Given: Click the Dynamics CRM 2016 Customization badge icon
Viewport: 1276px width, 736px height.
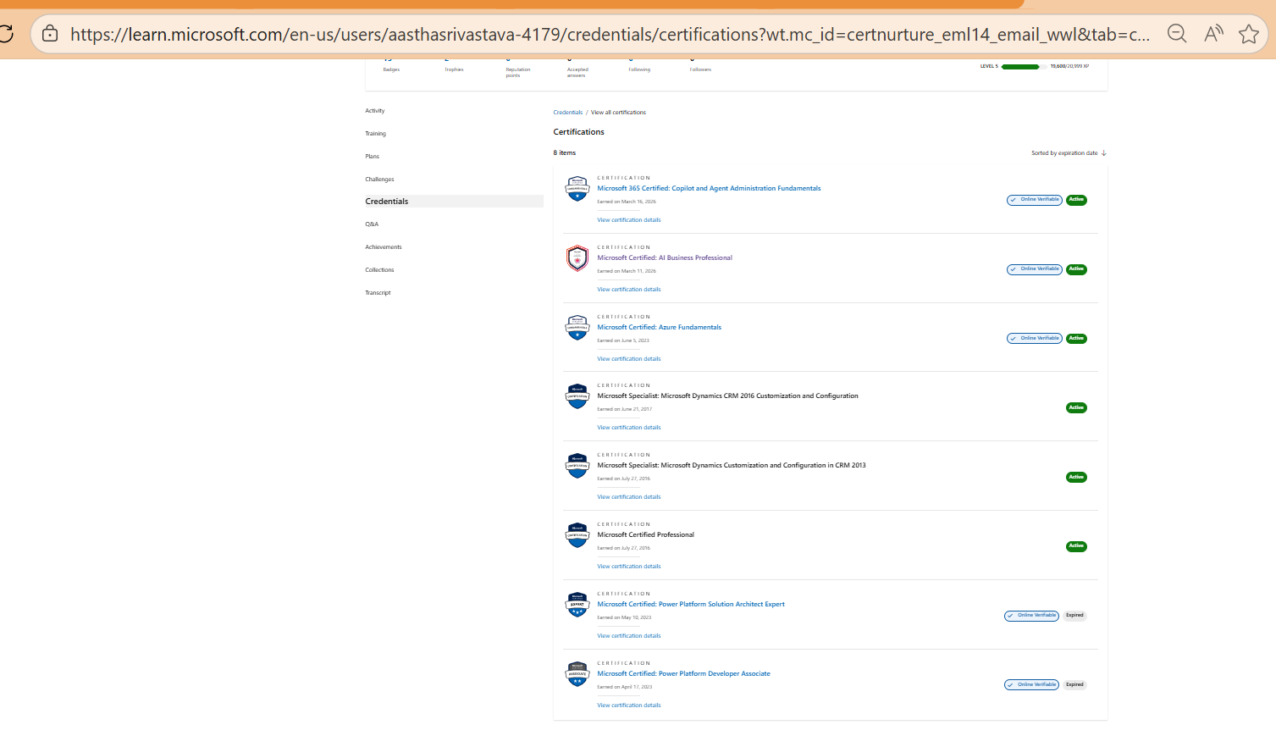Looking at the screenshot, I should pyautogui.click(x=577, y=396).
